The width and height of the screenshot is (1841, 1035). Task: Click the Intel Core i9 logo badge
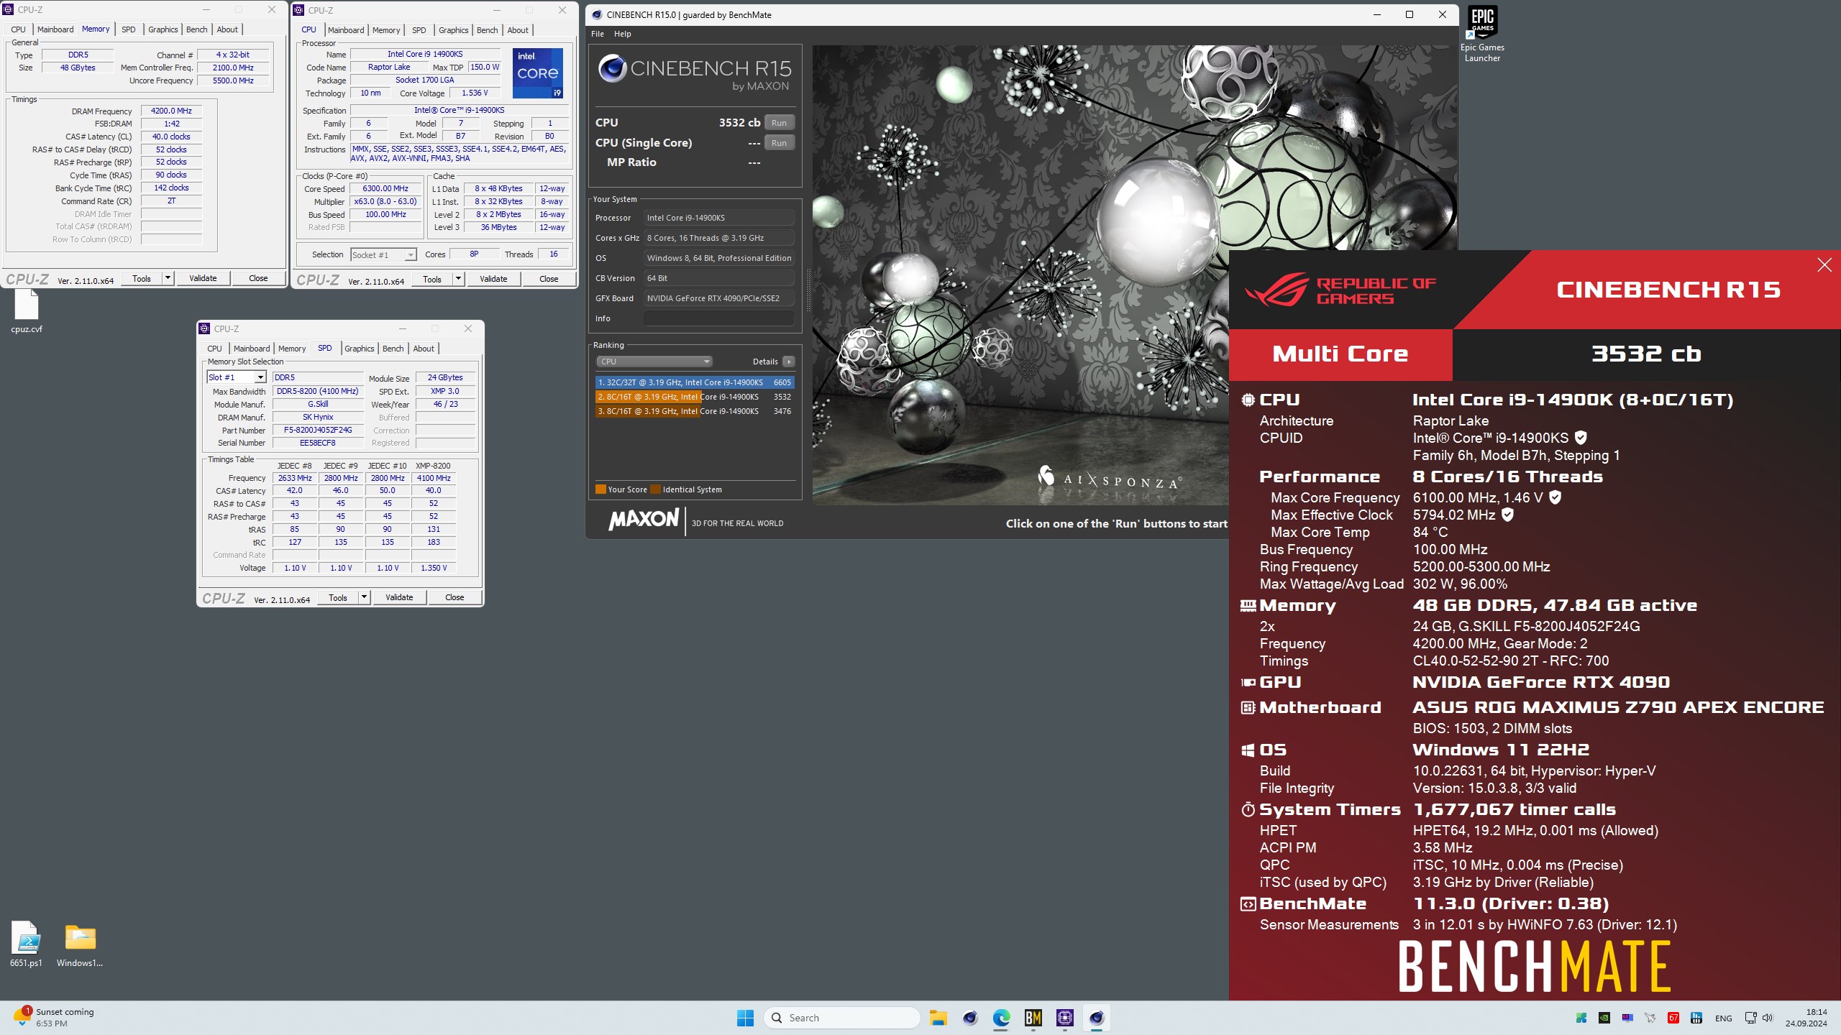(x=537, y=73)
